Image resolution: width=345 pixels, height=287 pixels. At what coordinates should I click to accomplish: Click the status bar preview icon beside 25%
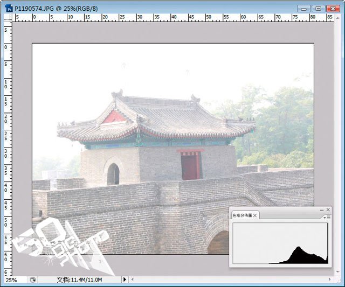pos(32,280)
